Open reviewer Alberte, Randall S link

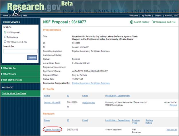(52, 129)
